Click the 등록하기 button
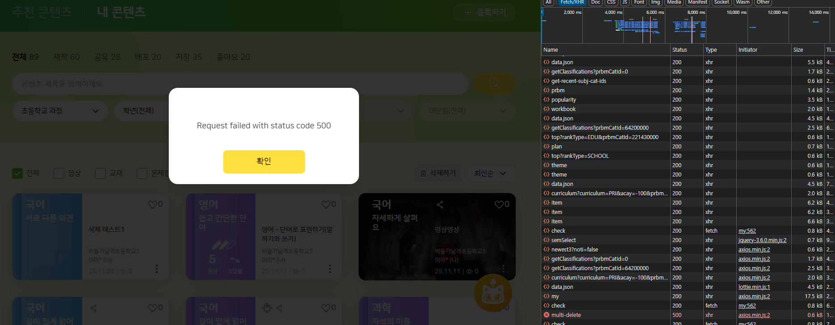Image resolution: width=835 pixels, height=325 pixels. pyautogui.click(x=484, y=12)
